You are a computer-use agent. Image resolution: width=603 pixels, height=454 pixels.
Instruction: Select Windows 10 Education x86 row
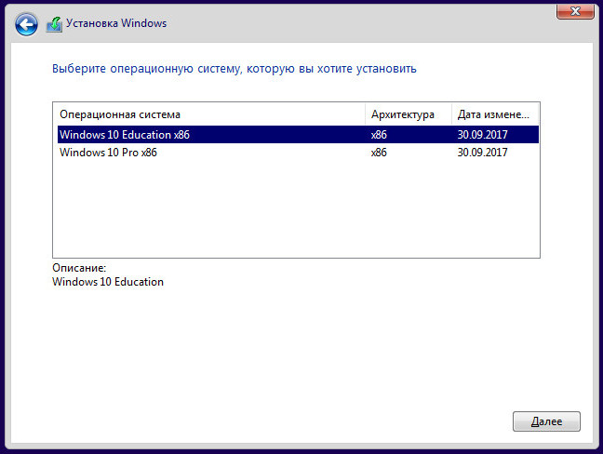[x=298, y=135]
